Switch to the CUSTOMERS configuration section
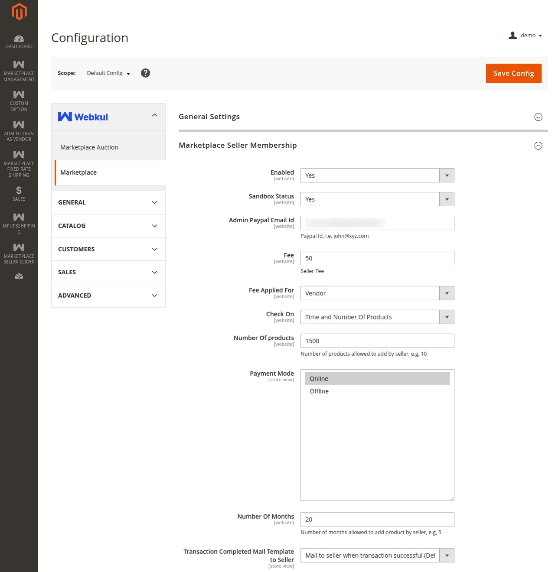 click(x=108, y=249)
